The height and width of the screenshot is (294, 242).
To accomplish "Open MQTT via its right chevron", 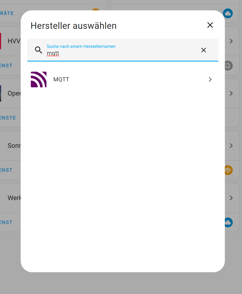I will (x=210, y=79).
